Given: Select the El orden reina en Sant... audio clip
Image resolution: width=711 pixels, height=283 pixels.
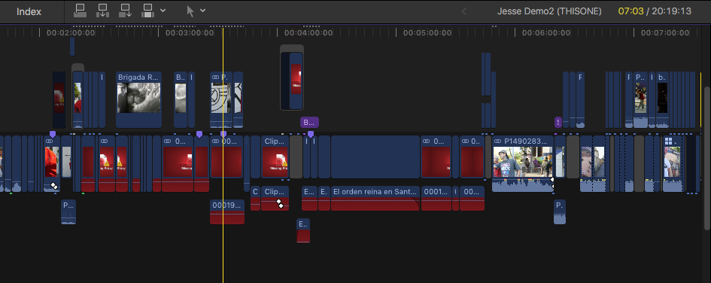Looking at the screenshot, I should coord(375,198).
